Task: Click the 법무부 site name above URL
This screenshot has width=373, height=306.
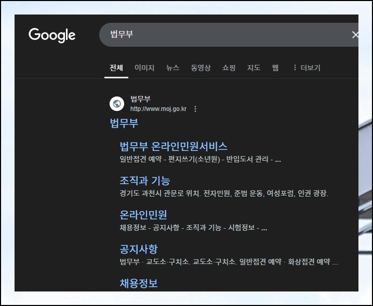Action: click(x=140, y=99)
